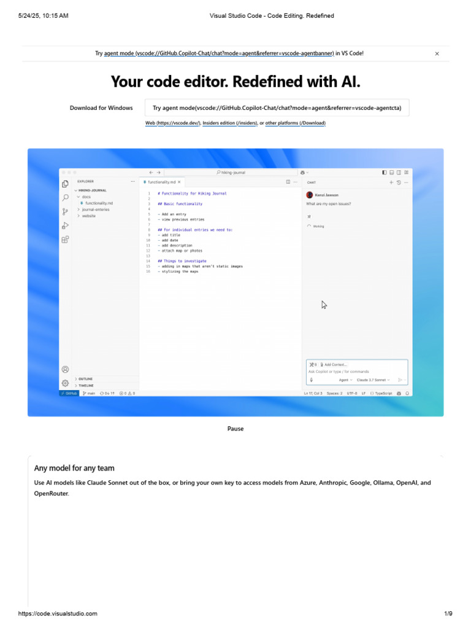The image size is (471, 629).
Task: Click the Try agent mode button
Action: (x=277, y=108)
